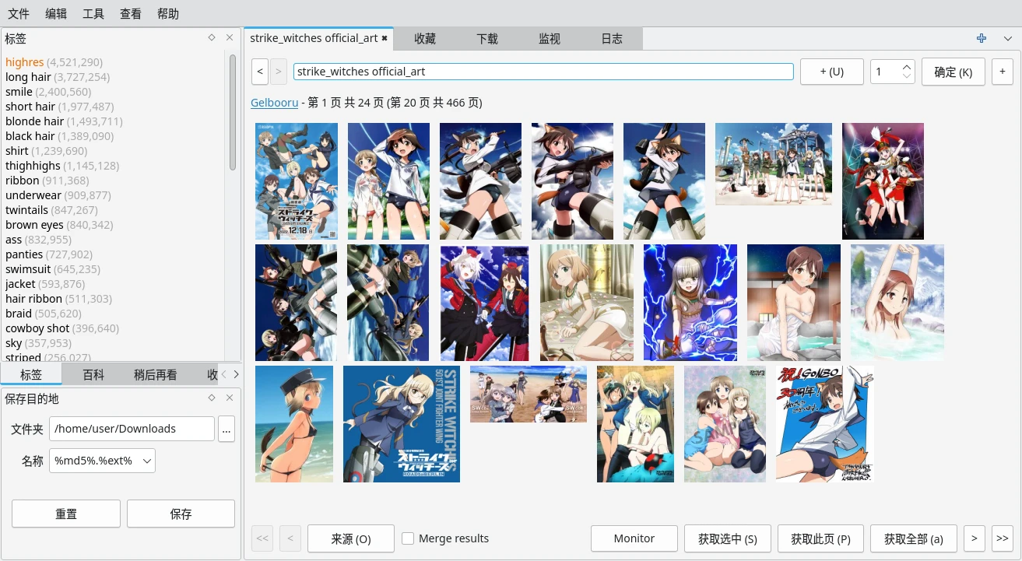1022x561 pixels.
Task: Open the 名称 filename format dropdown
Action: click(x=102, y=461)
